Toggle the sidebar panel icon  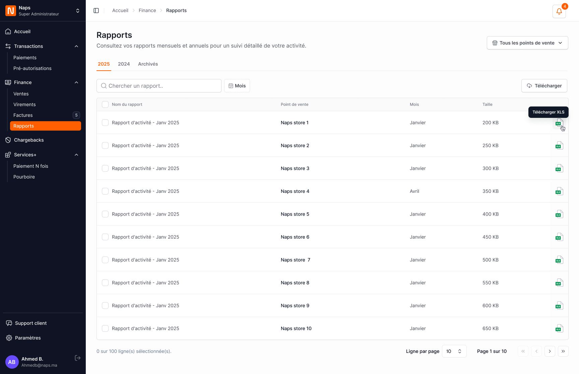pyautogui.click(x=96, y=10)
